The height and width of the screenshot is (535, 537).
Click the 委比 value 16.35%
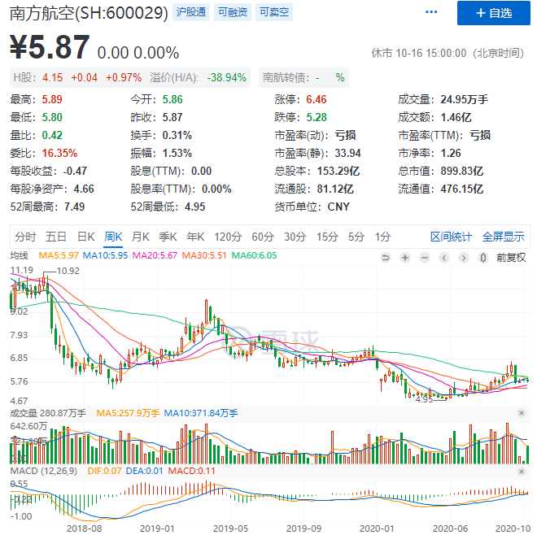59,153
